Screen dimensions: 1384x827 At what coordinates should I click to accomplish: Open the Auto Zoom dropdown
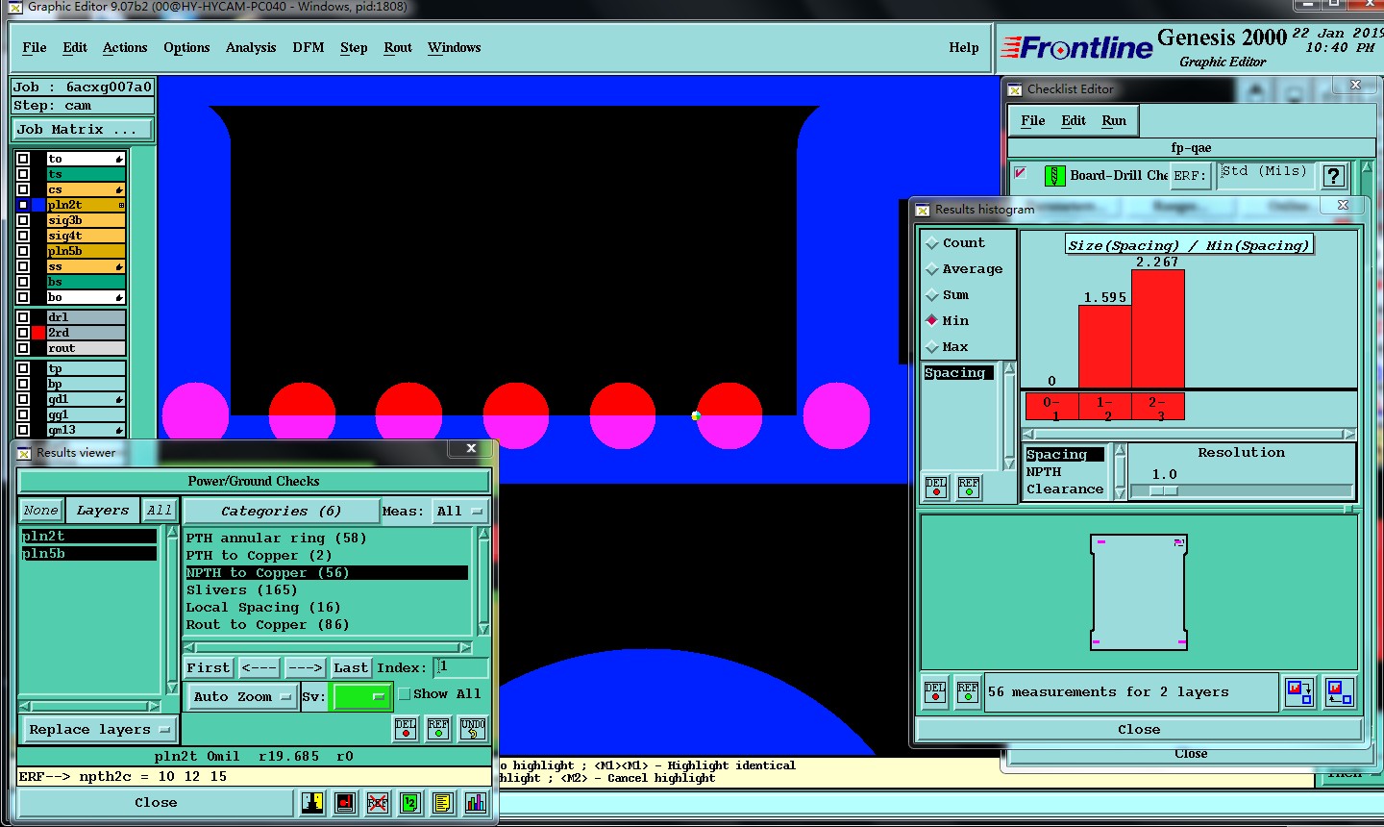240,697
